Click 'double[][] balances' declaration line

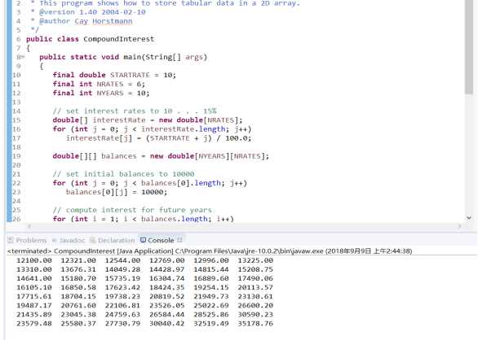click(161, 156)
